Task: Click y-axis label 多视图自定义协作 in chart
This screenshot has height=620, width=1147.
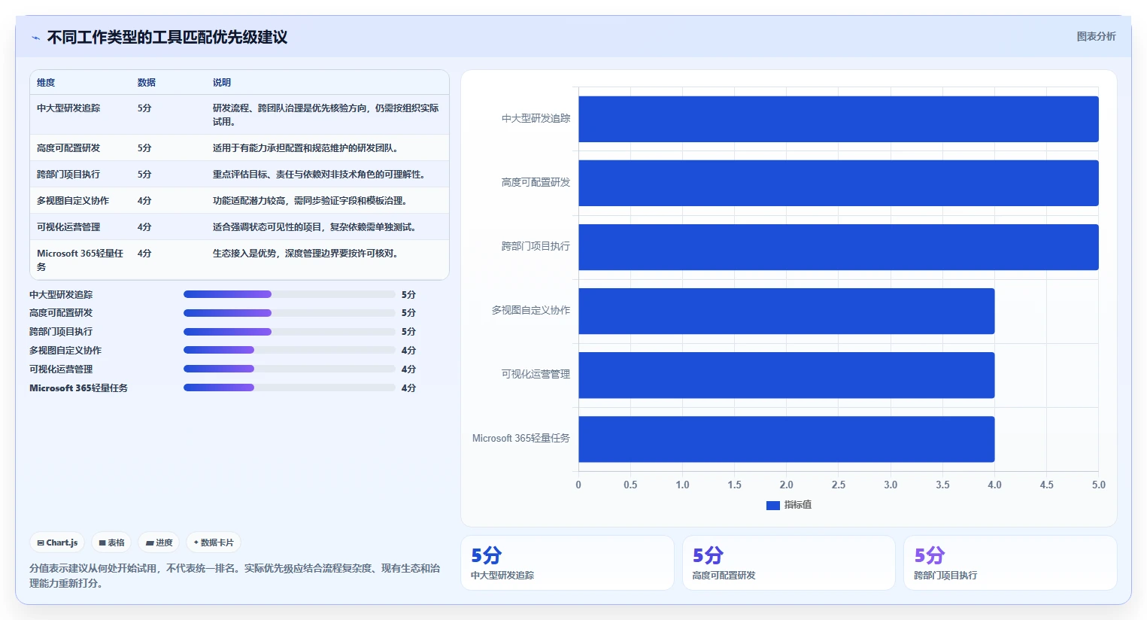Action: tap(531, 311)
